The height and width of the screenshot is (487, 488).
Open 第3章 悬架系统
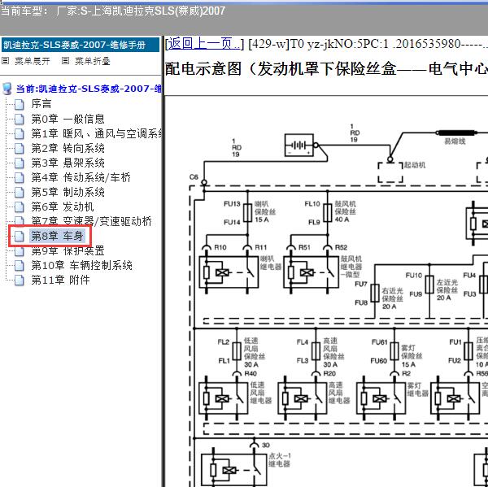point(68,163)
